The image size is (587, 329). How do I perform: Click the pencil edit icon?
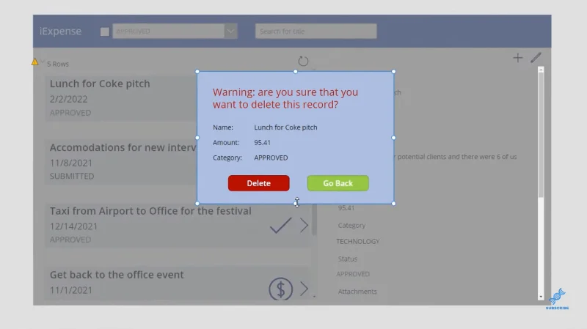pyautogui.click(x=536, y=58)
